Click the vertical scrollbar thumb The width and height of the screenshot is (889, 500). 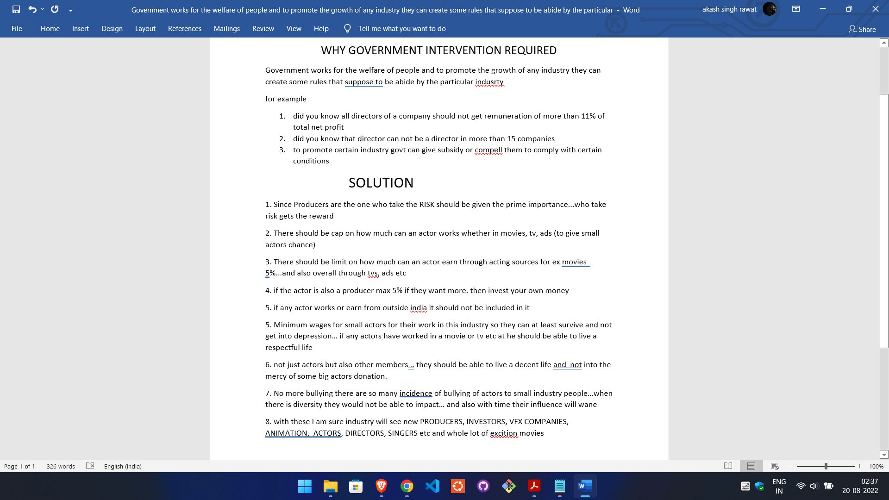tap(884, 220)
